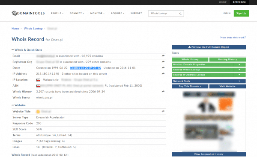Collapse the Whois & Quick Stats section

click(12, 50)
